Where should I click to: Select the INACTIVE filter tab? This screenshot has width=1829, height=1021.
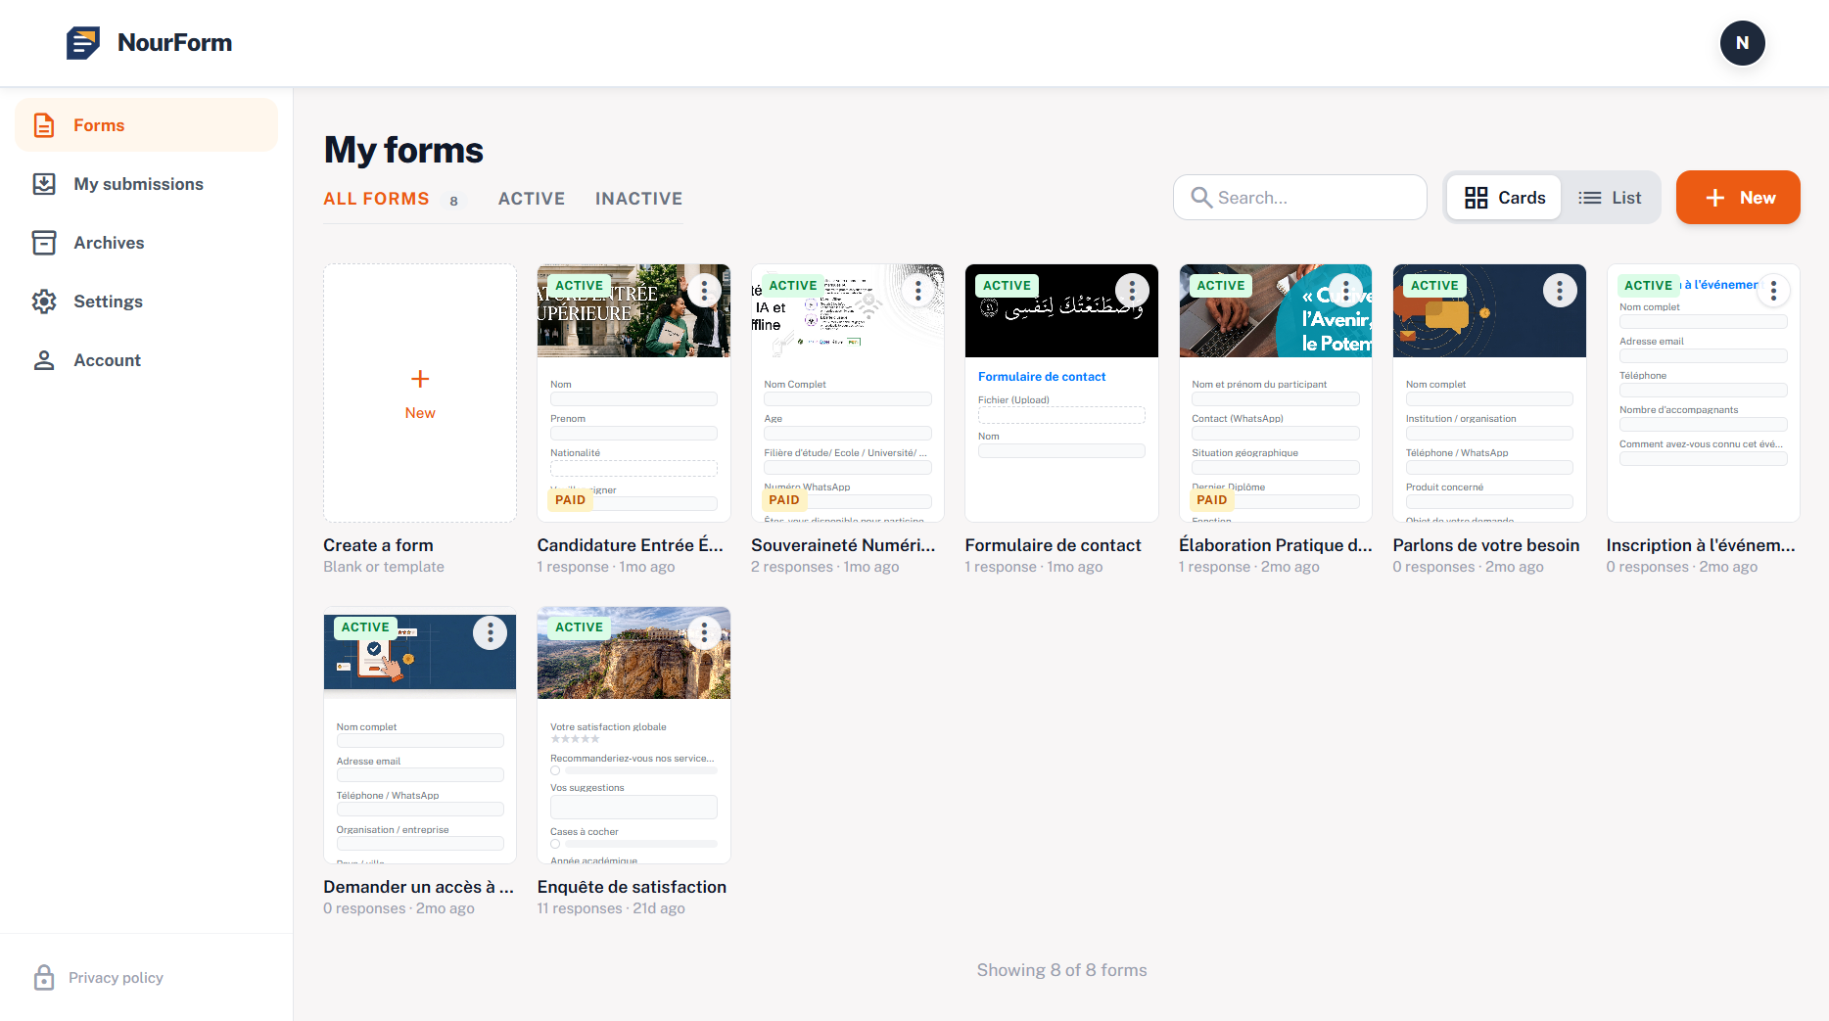(638, 199)
